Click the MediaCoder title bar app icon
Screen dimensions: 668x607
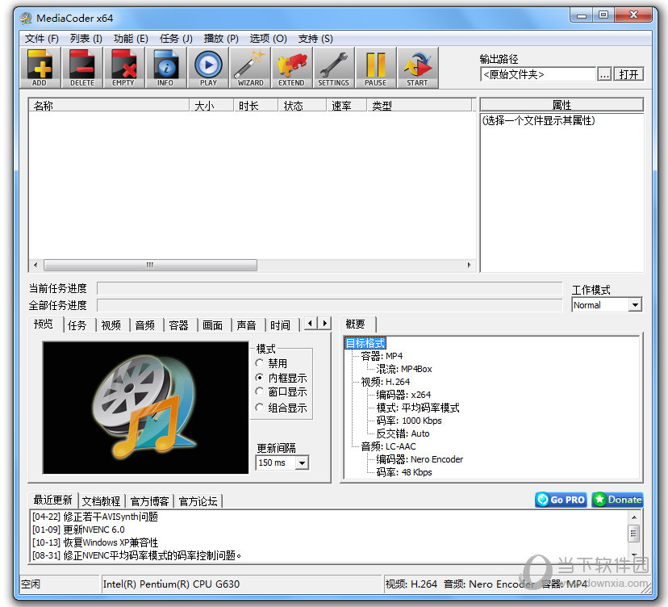point(26,19)
